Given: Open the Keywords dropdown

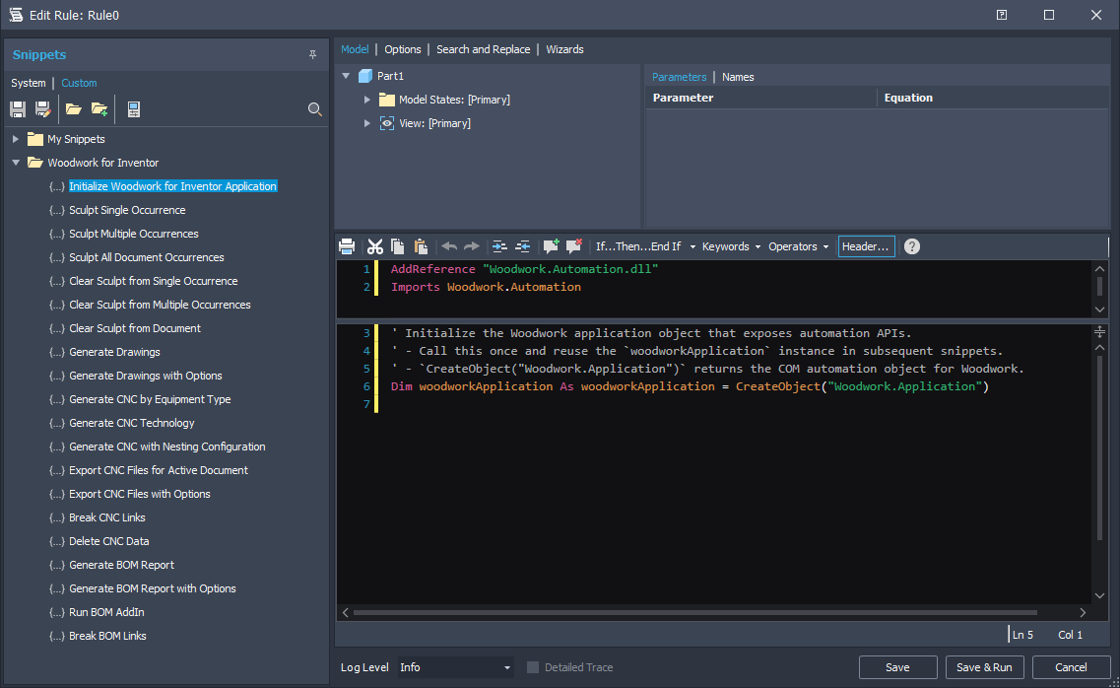Looking at the screenshot, I should [731, 246].
